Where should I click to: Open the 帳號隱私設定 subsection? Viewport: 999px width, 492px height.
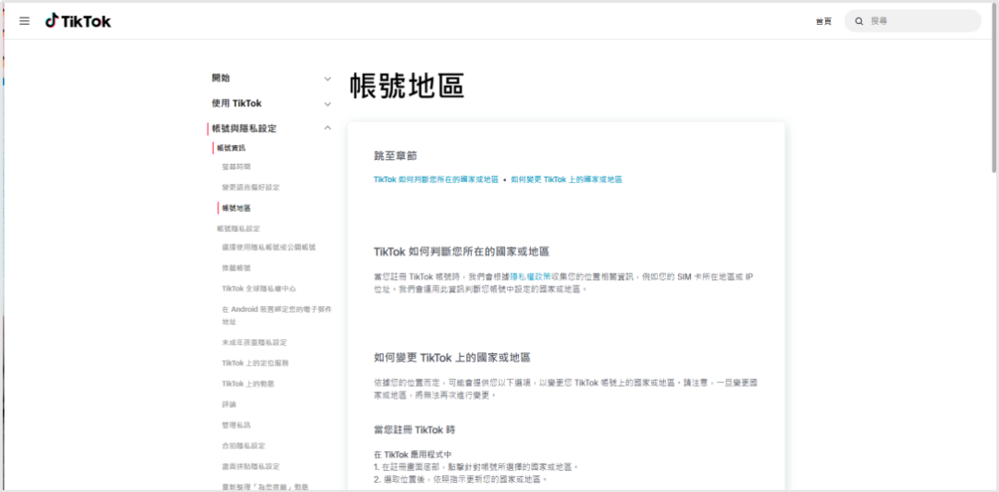click(239, 228)
